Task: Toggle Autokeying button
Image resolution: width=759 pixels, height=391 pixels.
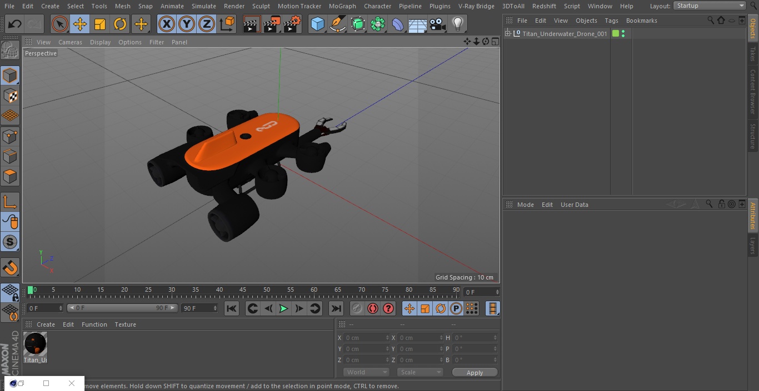Action: click(373, 308)
